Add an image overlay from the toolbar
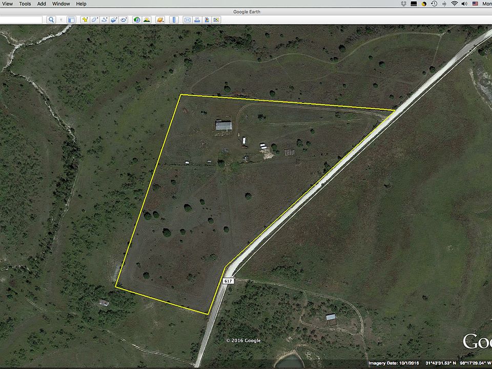 click(114, 20)
